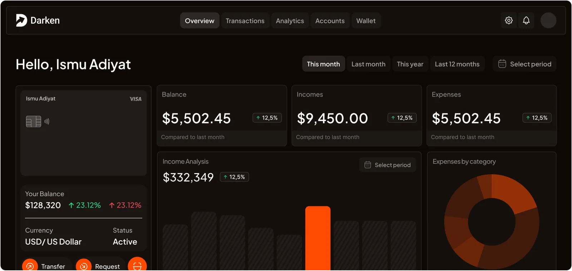This screenshot has width=572, height=271.
Task: Click the highlighted orange bar in chart
Action: tap(318, 238)
